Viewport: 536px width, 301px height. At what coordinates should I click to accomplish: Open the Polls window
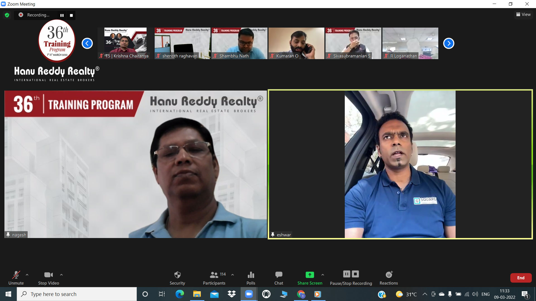(251, 278)
